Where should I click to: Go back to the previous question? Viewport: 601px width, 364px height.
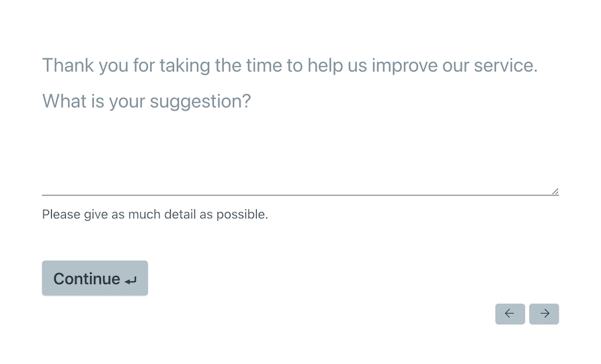(510, 314)
